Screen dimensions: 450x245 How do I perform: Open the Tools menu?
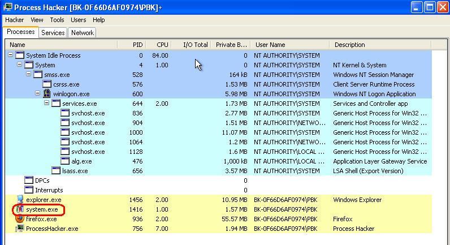57,20
